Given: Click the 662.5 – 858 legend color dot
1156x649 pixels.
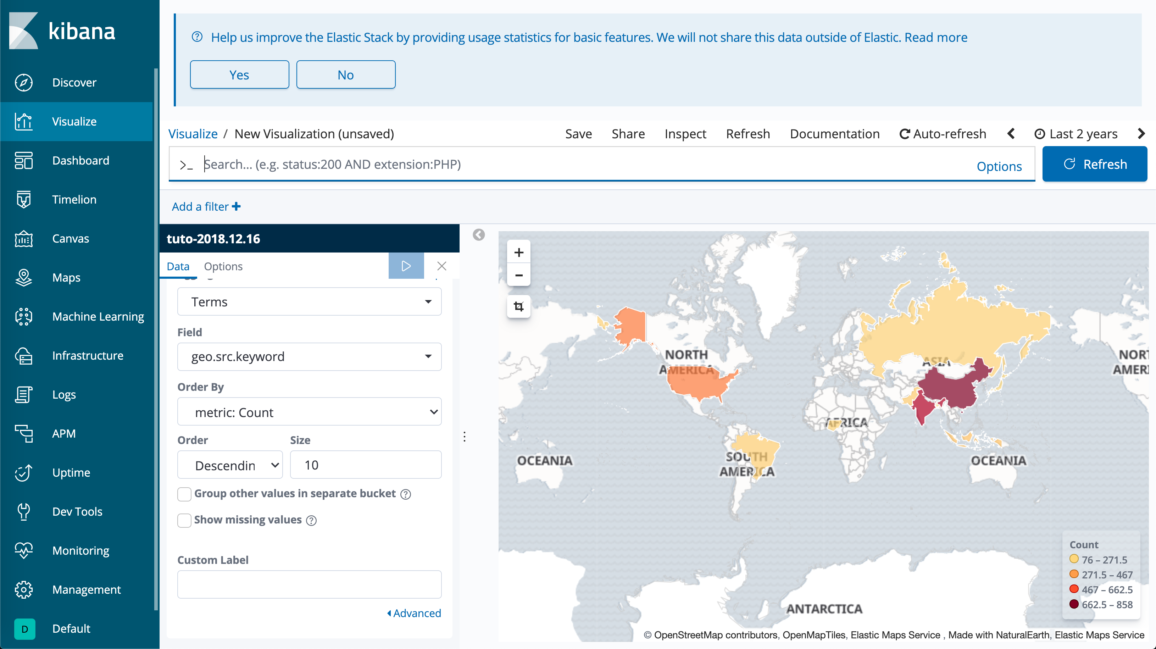Looking at the screenshot, I should coord(1073,604).
